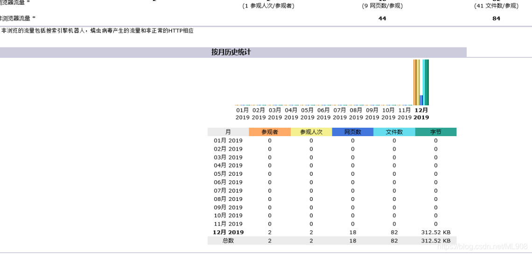This screenshot has height=255, width=532.
Task: Select the (41 文件数/参观) text
Action: [496, 6]
